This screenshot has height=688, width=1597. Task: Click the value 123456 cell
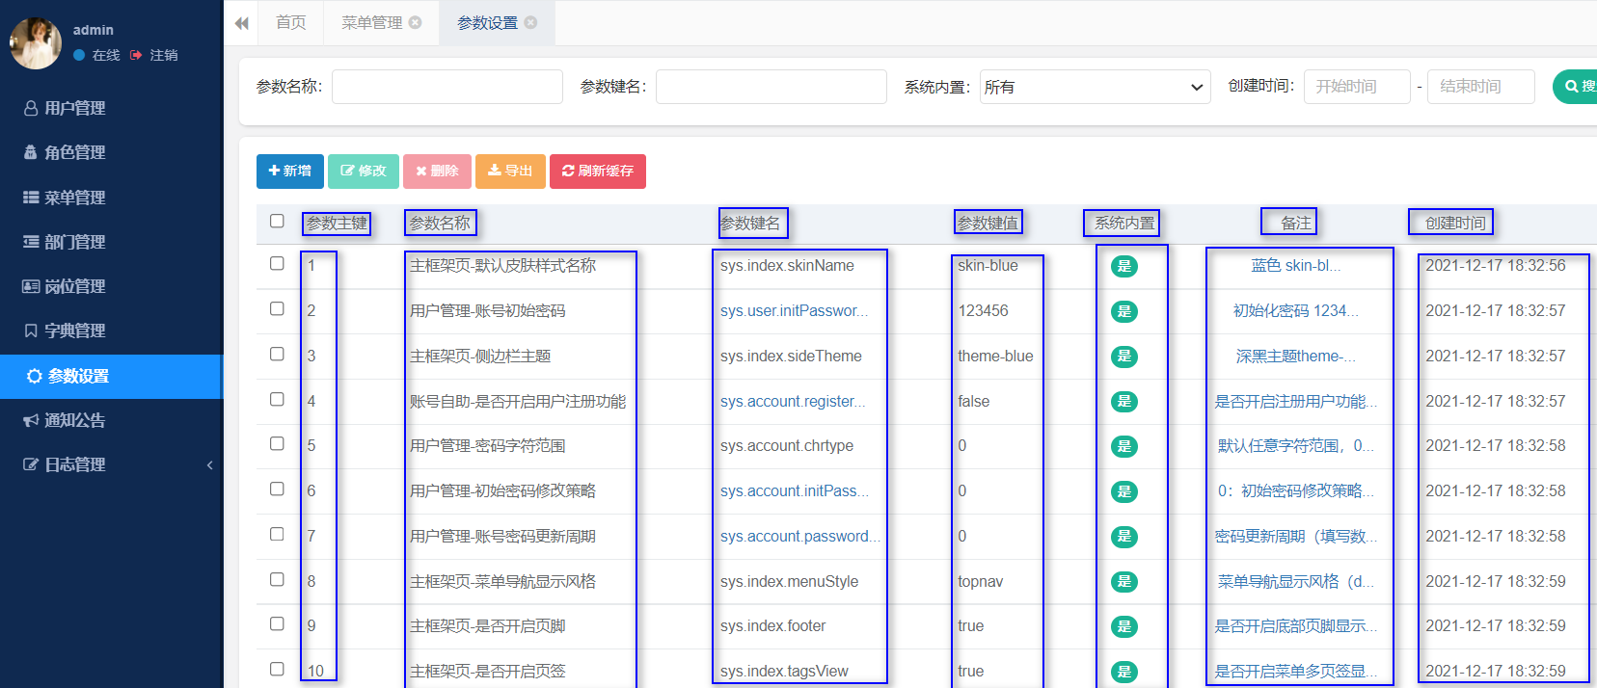(983, 311)
